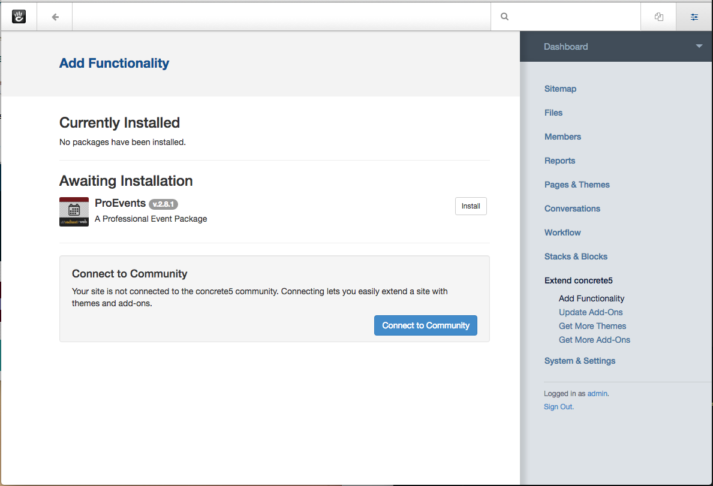This screenshot has height=486, width=713.
Task: Click the search magnifier icon
Action: (504, 17)
